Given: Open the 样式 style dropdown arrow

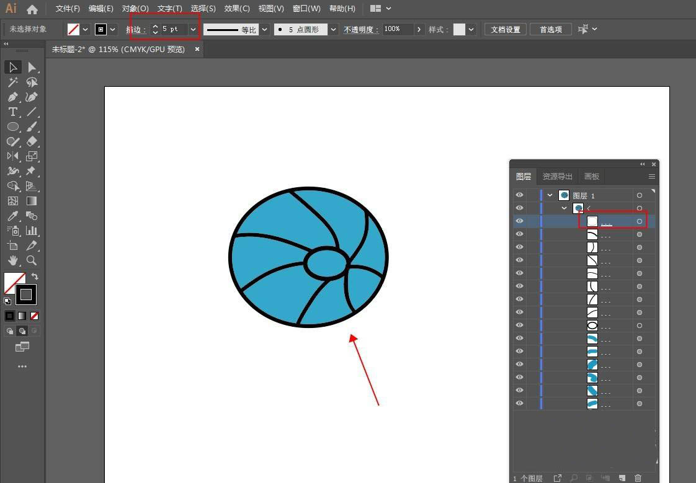Looking at the screenshot, I should [x=471, y=29].
